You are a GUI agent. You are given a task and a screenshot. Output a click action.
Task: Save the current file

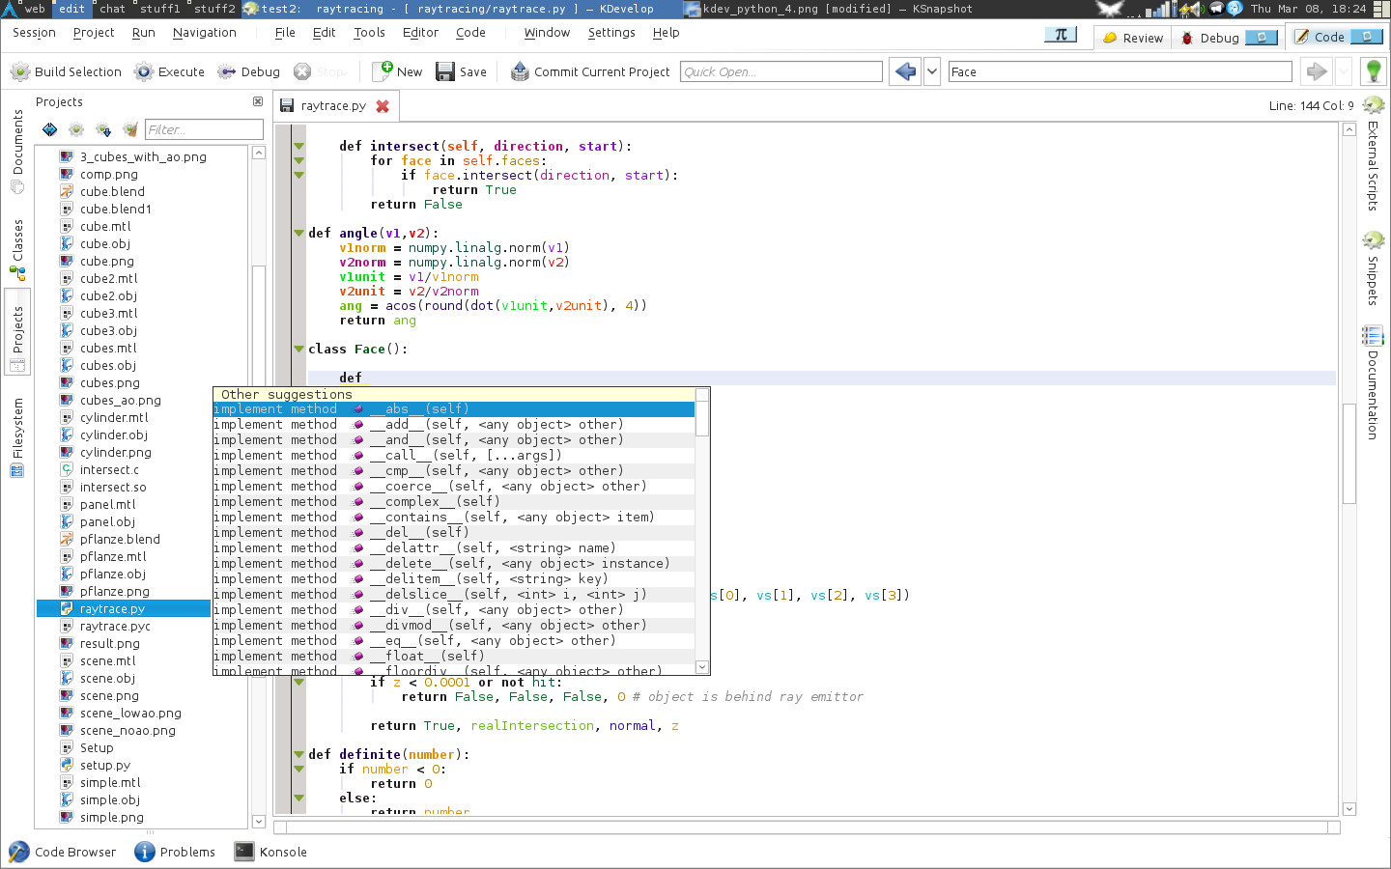tap(461, 72)
